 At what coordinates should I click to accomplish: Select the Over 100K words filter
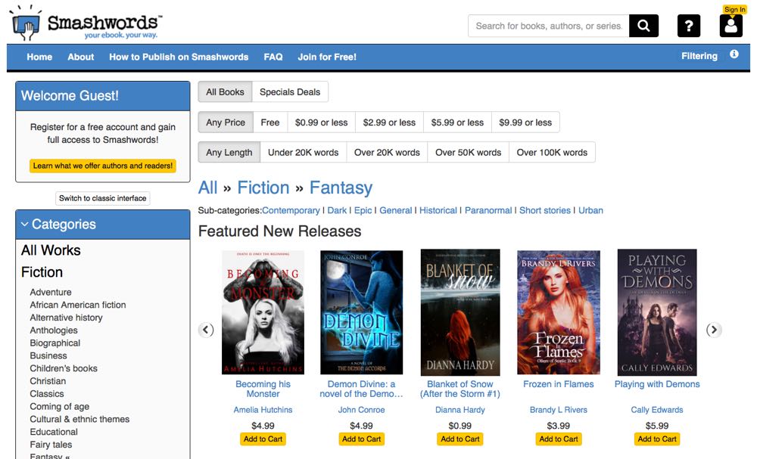[x=553, y=152]
